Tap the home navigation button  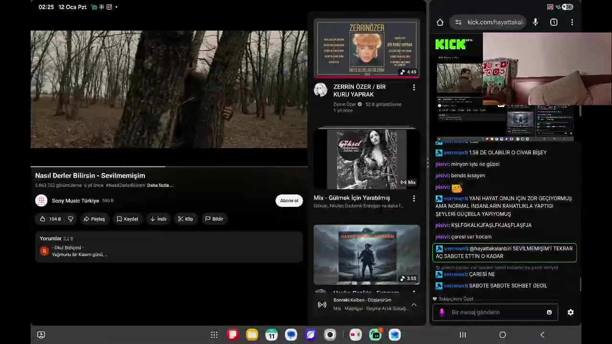pos(503,335)
